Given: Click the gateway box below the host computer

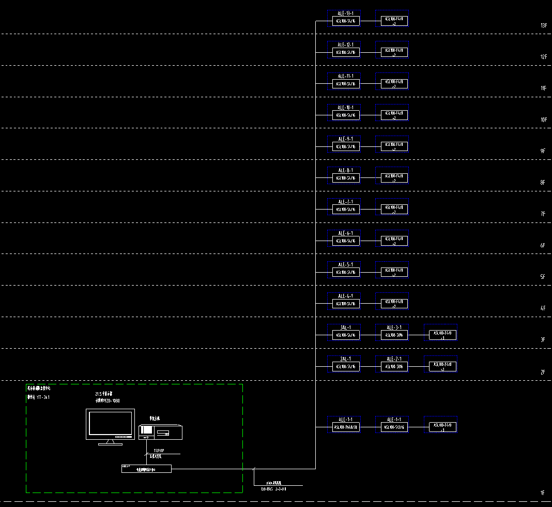Looking at the screenshot, I should (x=146, y=469).
